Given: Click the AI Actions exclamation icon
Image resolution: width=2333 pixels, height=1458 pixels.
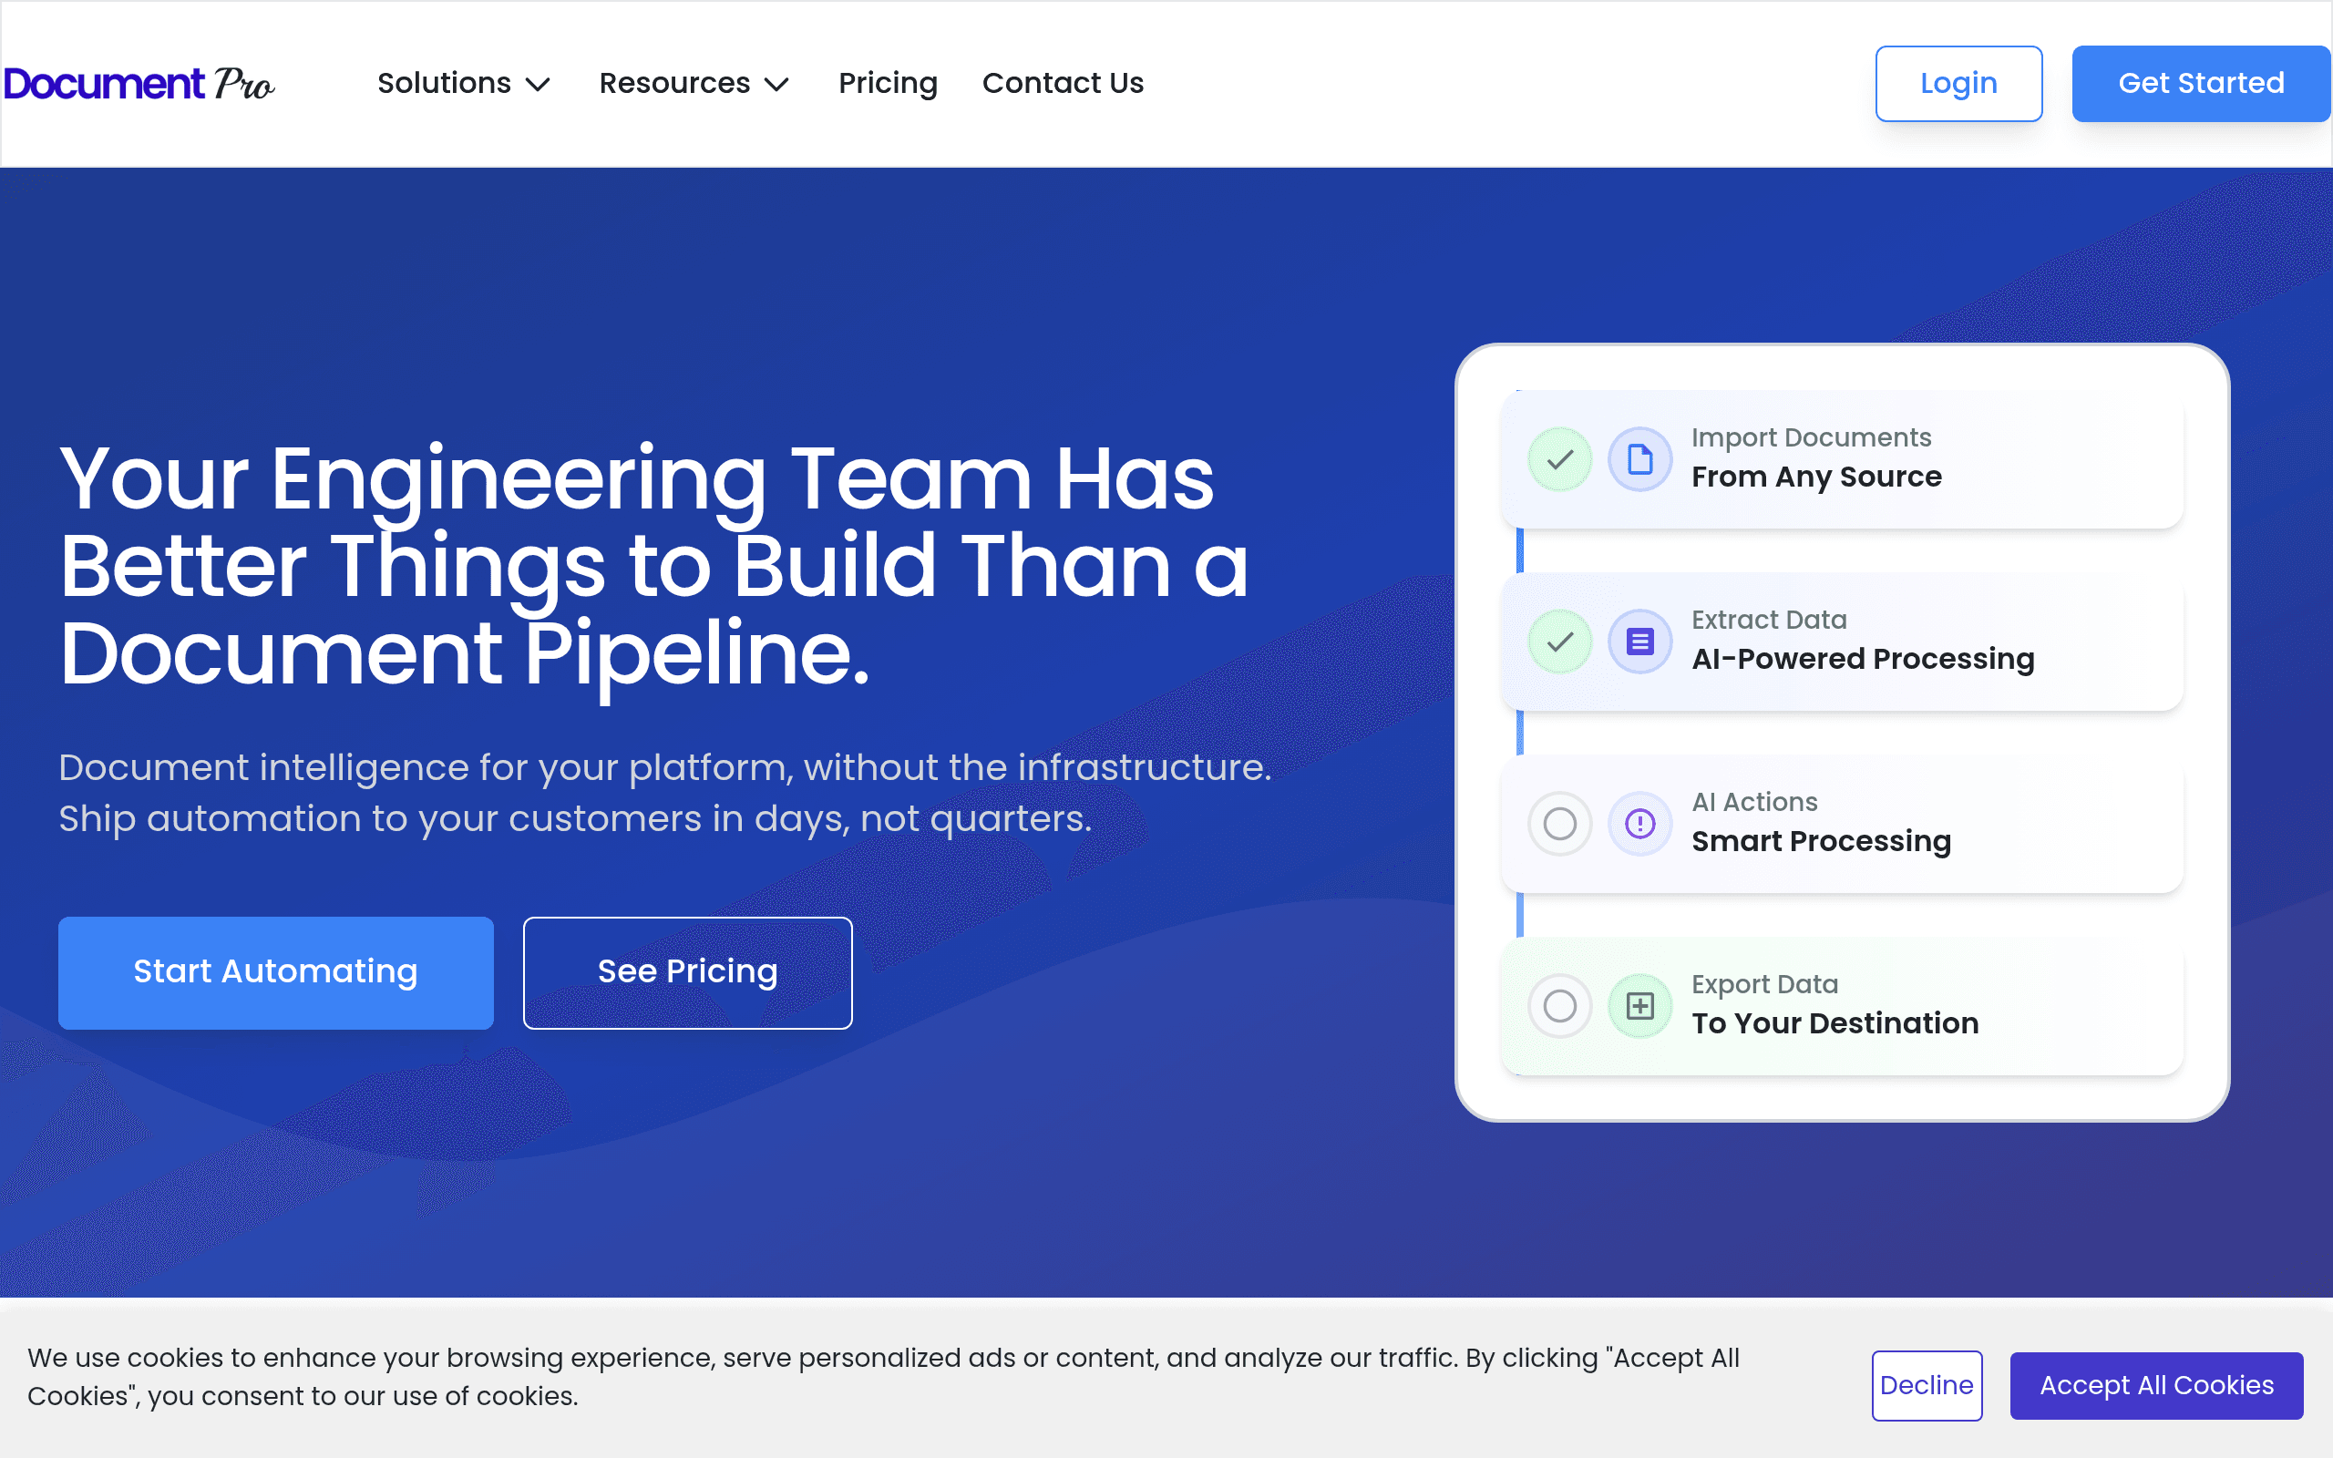Looking at the screenshot, I should 1639,824.
